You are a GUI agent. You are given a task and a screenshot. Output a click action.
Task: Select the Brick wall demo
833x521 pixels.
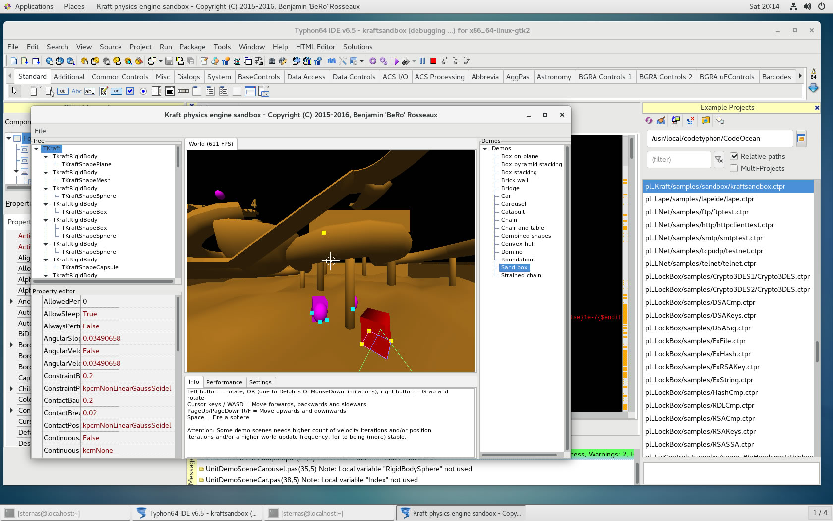point(515,180)
